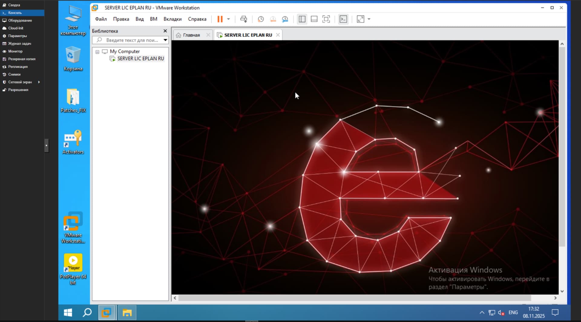581x322 pixels.
Task: Click the library search text field
Action: coord(132,40)
